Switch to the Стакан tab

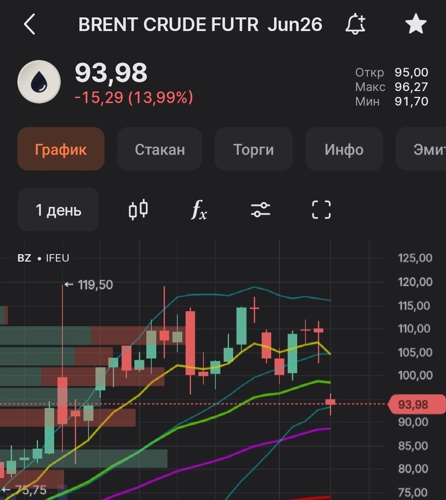[x=160, y=149]
